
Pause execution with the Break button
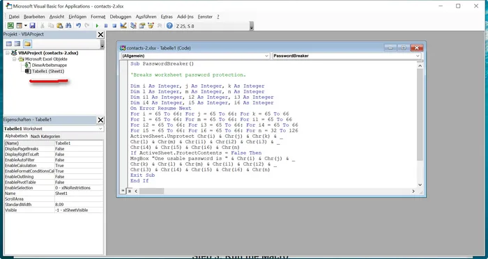(106, 26)
